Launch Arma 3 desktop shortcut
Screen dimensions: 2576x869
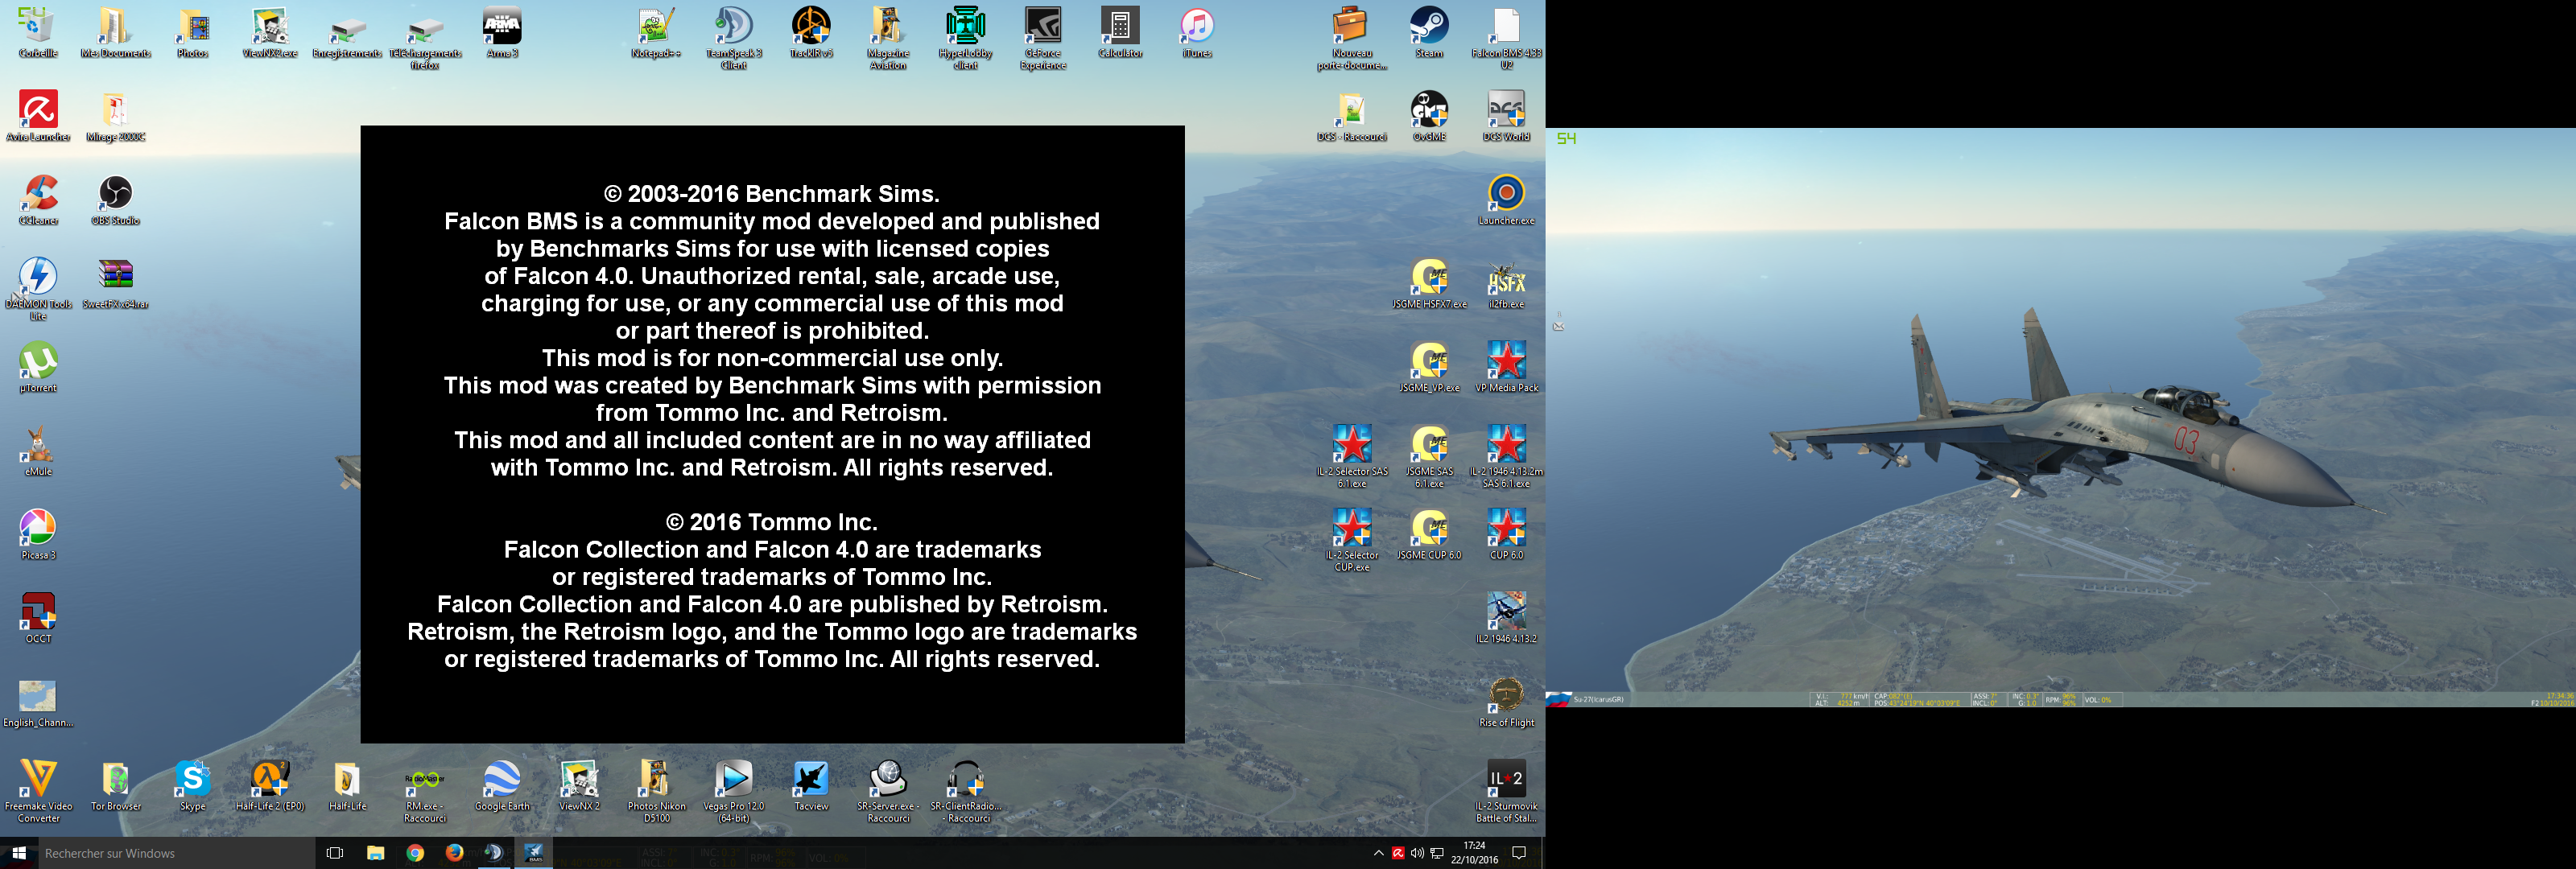(502, 32)
